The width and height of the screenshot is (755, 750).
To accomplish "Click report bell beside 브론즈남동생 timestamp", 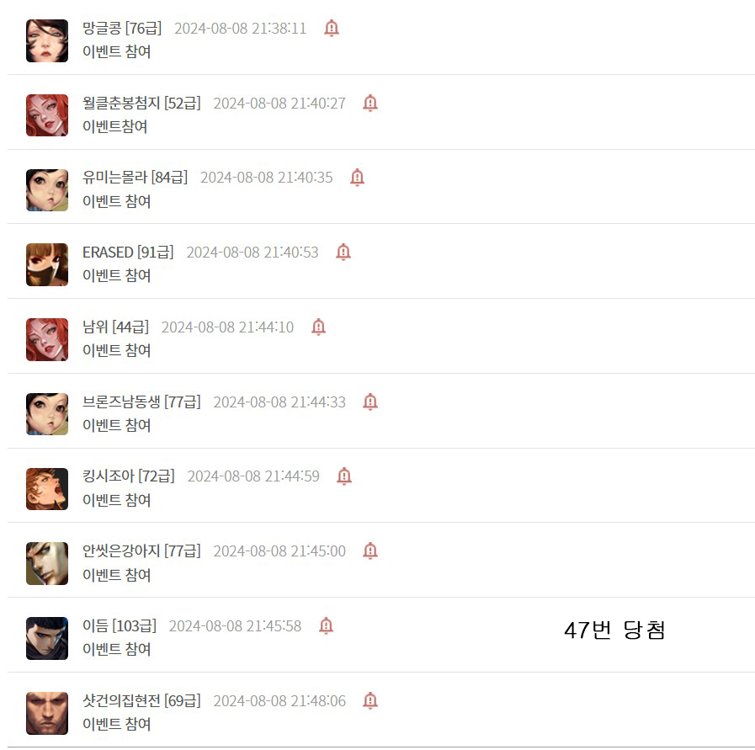I will [370, 402].
